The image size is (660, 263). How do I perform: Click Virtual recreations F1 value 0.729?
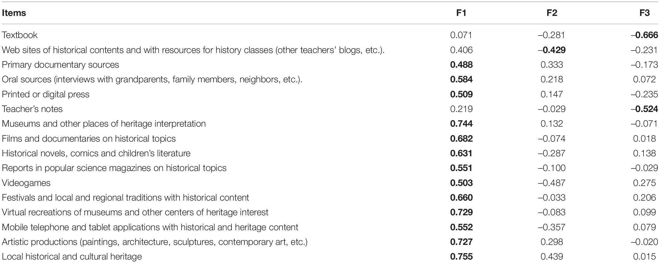click(461, 212)
